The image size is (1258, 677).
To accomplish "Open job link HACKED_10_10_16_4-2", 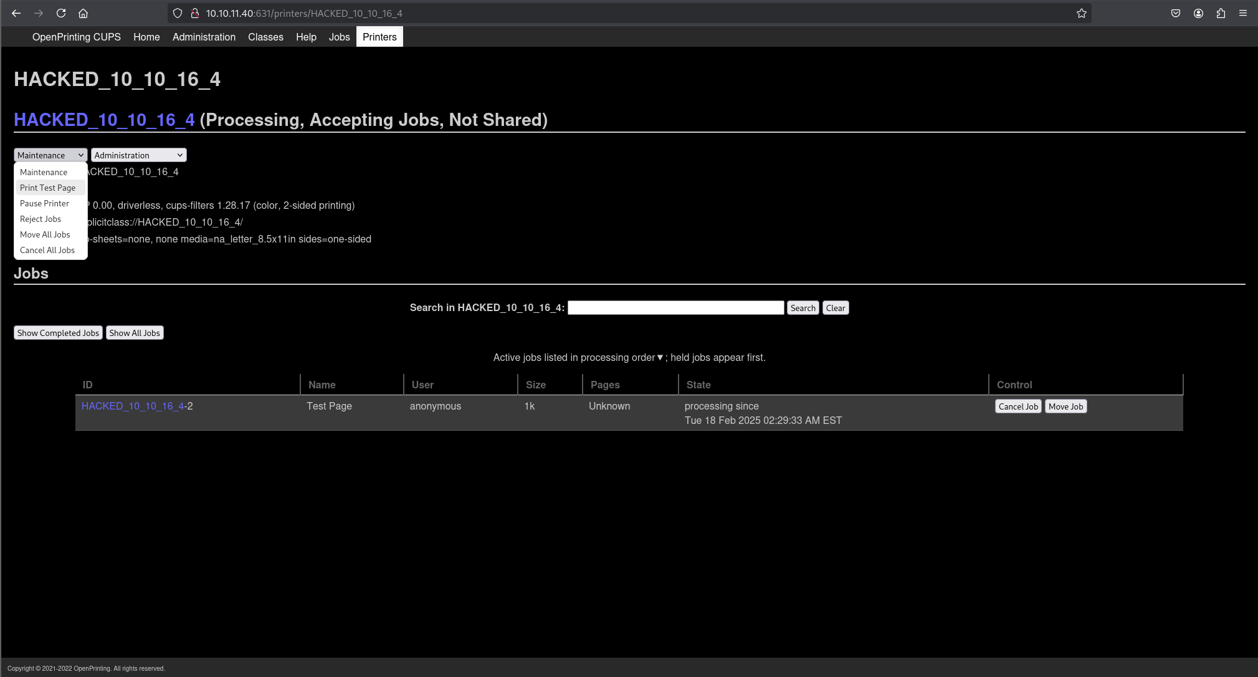I will tap(133, 406).
